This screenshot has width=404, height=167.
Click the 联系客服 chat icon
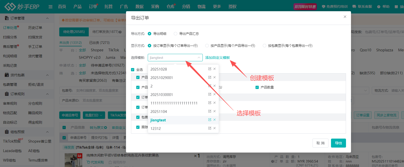354,7
